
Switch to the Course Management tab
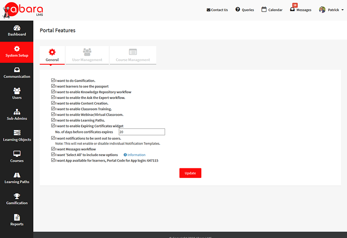click(133, 55)
